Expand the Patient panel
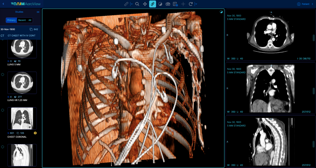The image size is (316, 168). [312, 4]
